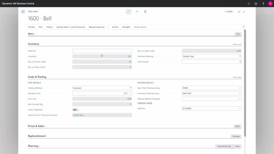Click PCS summary on Item fasttab
Screen dimensions: 274x154
pos(238,34)
